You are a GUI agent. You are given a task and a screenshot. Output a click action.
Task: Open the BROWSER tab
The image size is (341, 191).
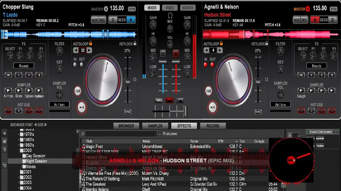126,126
